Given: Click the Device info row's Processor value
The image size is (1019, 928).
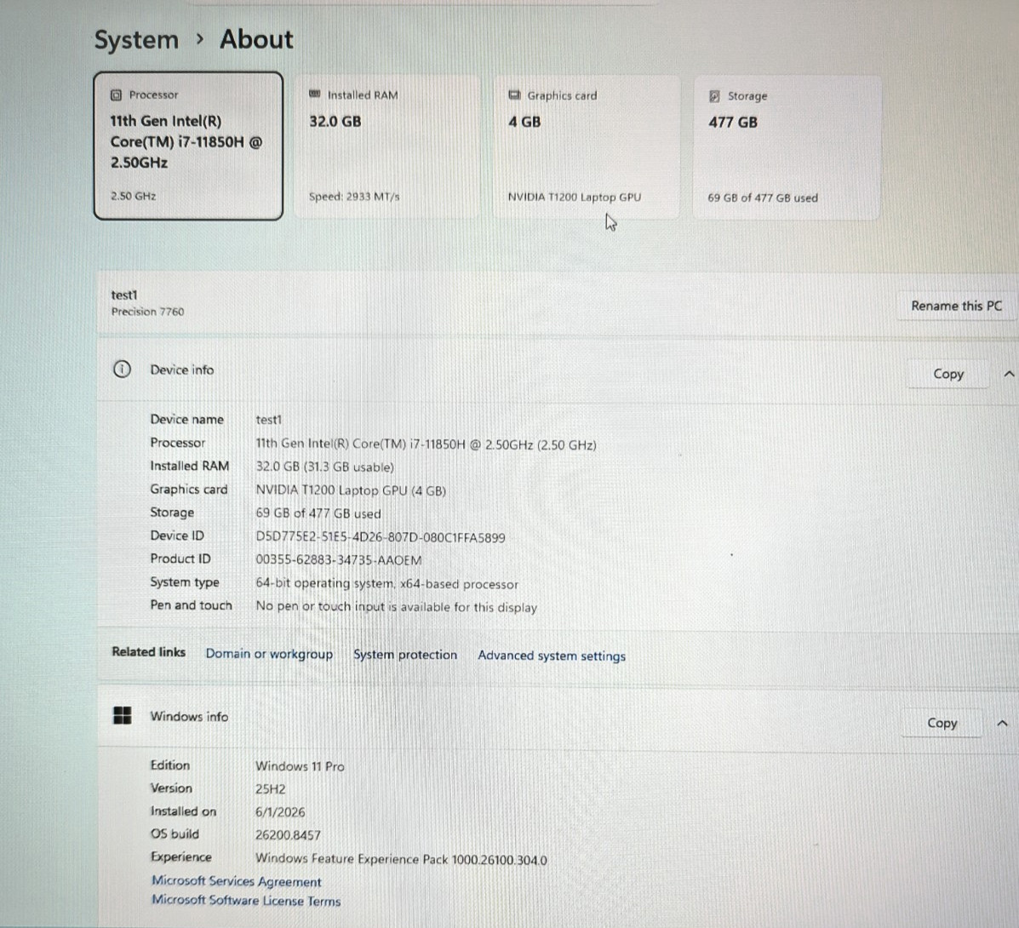Looking at the screenshot, I should [x=426, y=444].
